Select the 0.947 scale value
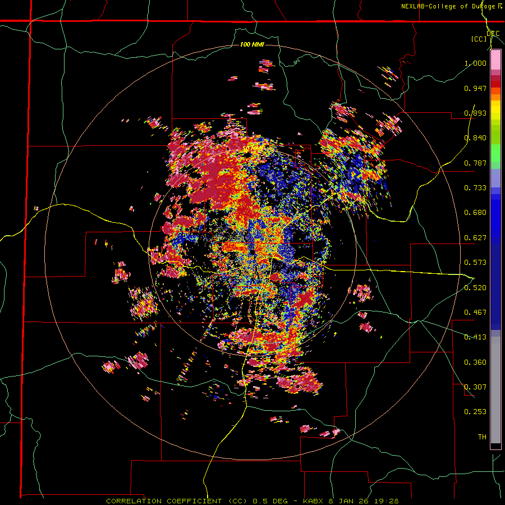 [475, 88]
